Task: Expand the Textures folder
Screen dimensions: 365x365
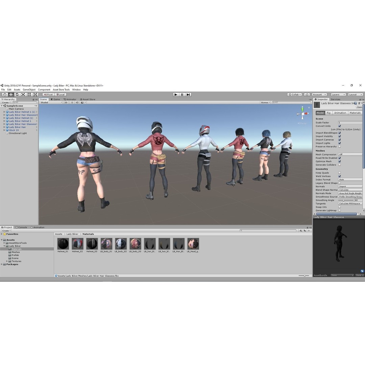Action: (7, 261)
